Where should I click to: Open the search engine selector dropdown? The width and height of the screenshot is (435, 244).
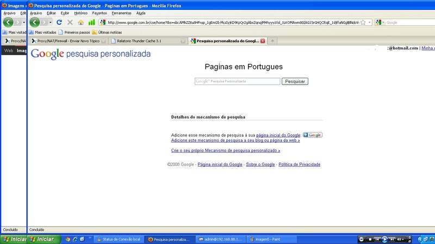click(380, 22)
